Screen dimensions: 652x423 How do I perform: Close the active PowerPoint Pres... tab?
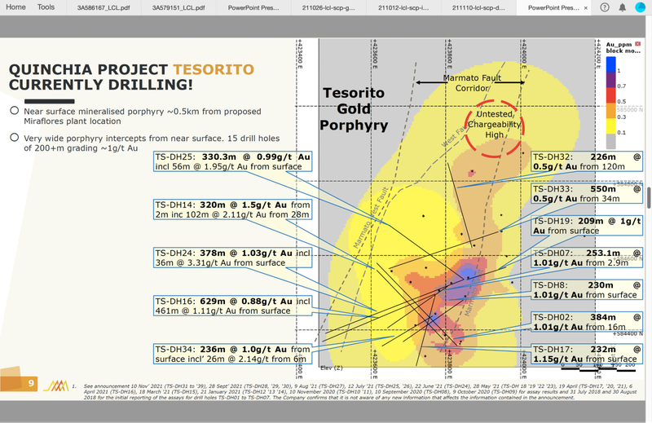(x=586, y=8)
